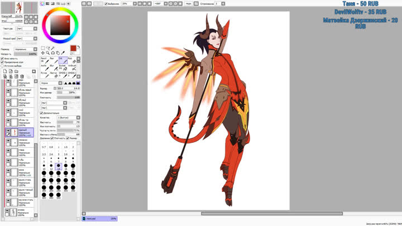
Task: Choose the Pen brush tool
Action: [x=54, y=60]
